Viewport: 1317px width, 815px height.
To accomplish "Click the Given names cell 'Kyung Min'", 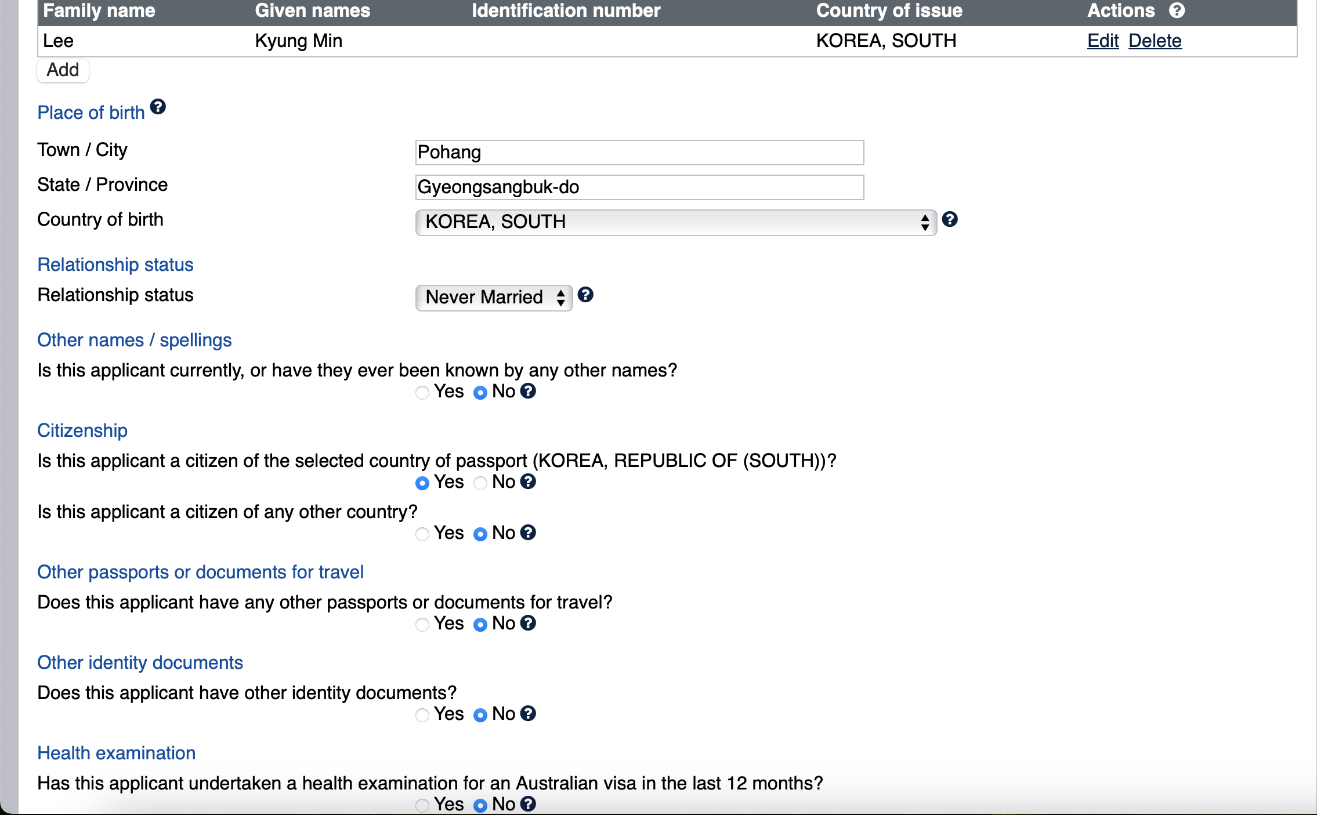I will point(298,41).
